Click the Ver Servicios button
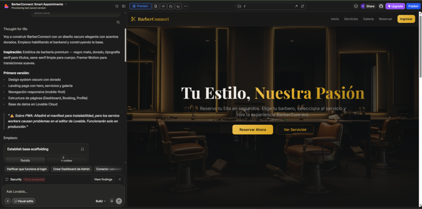422x209 pixels. (295, 130)
